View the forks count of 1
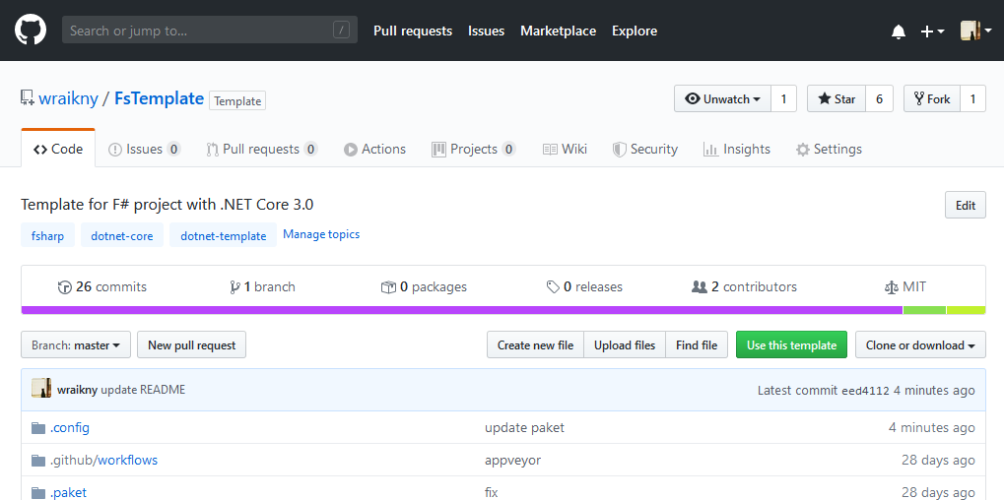The width and height of the screenshot is (1004, 500). (x=972, y=99)
